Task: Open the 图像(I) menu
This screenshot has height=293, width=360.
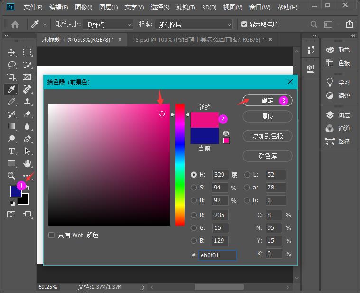Action: click(83, 7)
